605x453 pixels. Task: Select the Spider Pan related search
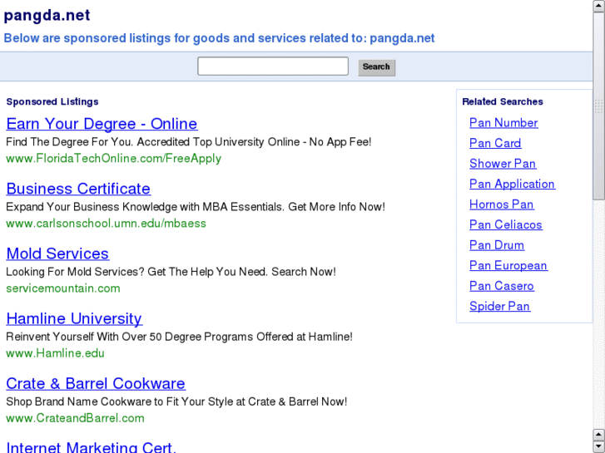[x=499, y=306]
